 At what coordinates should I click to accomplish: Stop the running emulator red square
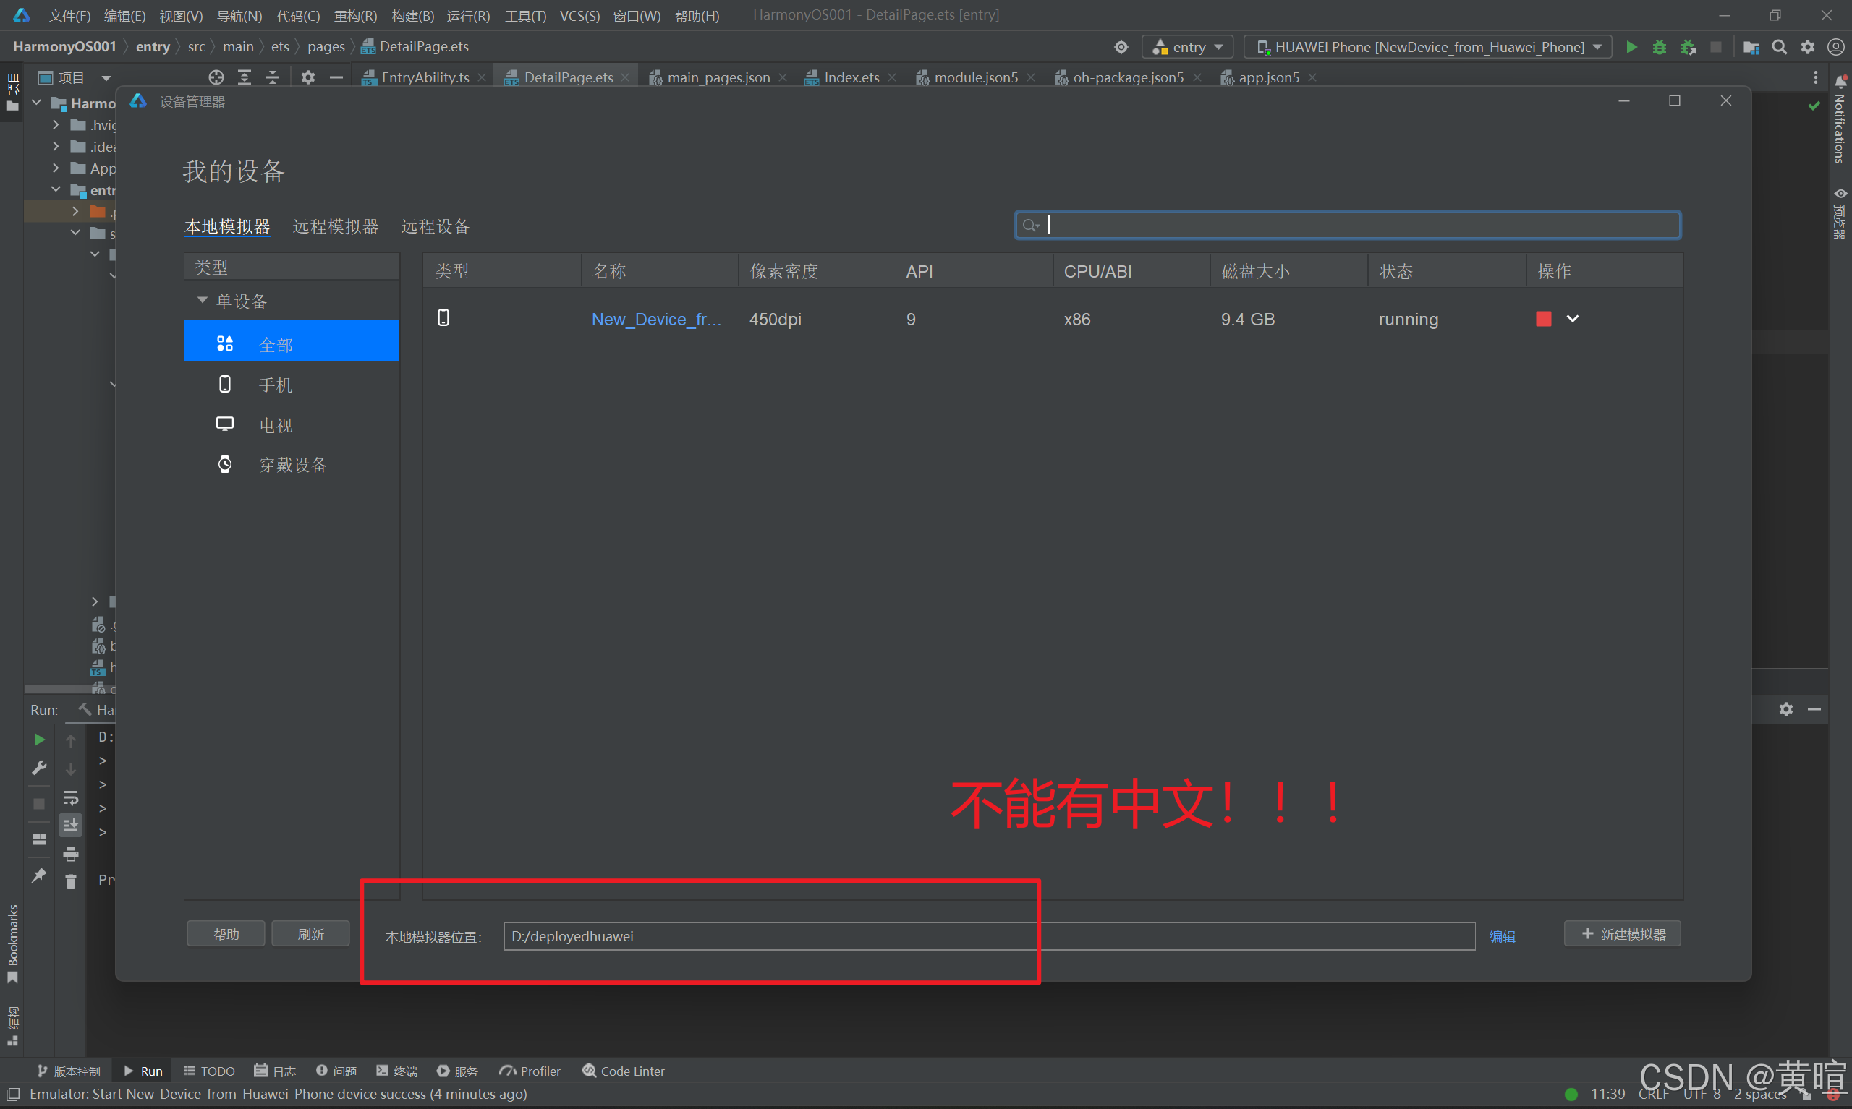[x=1543, y=319]
